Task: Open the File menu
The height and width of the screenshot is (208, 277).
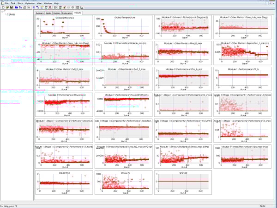Action: pyautogui.click(x=7, y=3)
